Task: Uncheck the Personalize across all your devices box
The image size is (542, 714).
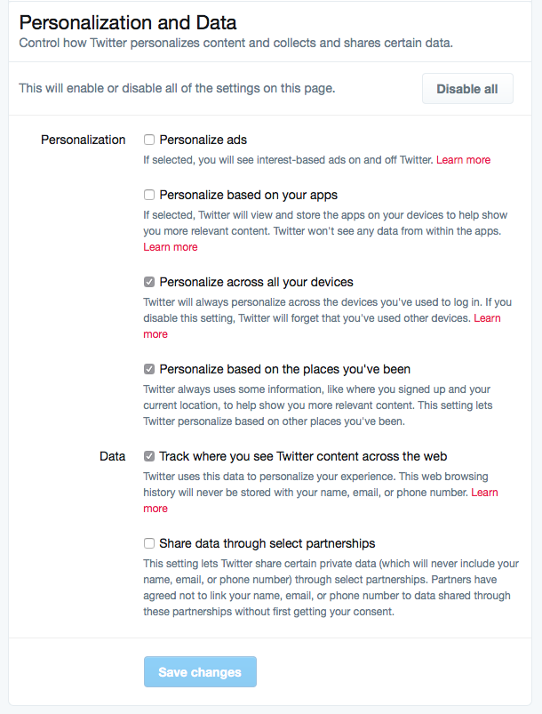Action: [x=149, y=282]
